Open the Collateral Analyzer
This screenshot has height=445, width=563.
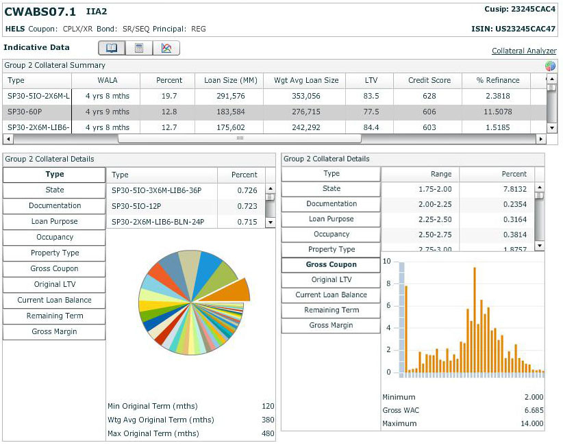(523, 51)
